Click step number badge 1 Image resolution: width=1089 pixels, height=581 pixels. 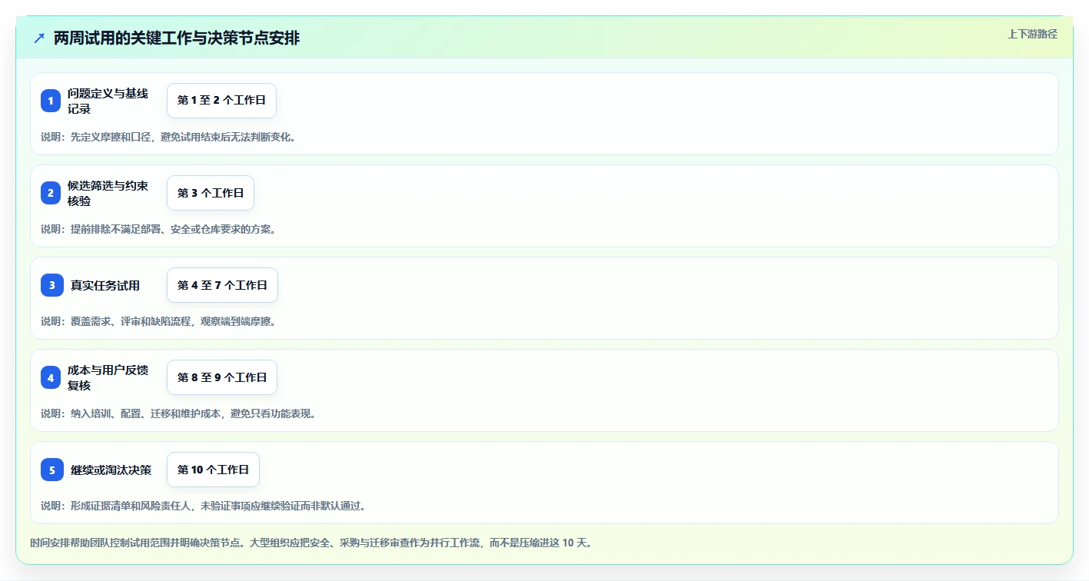[51, 101]
